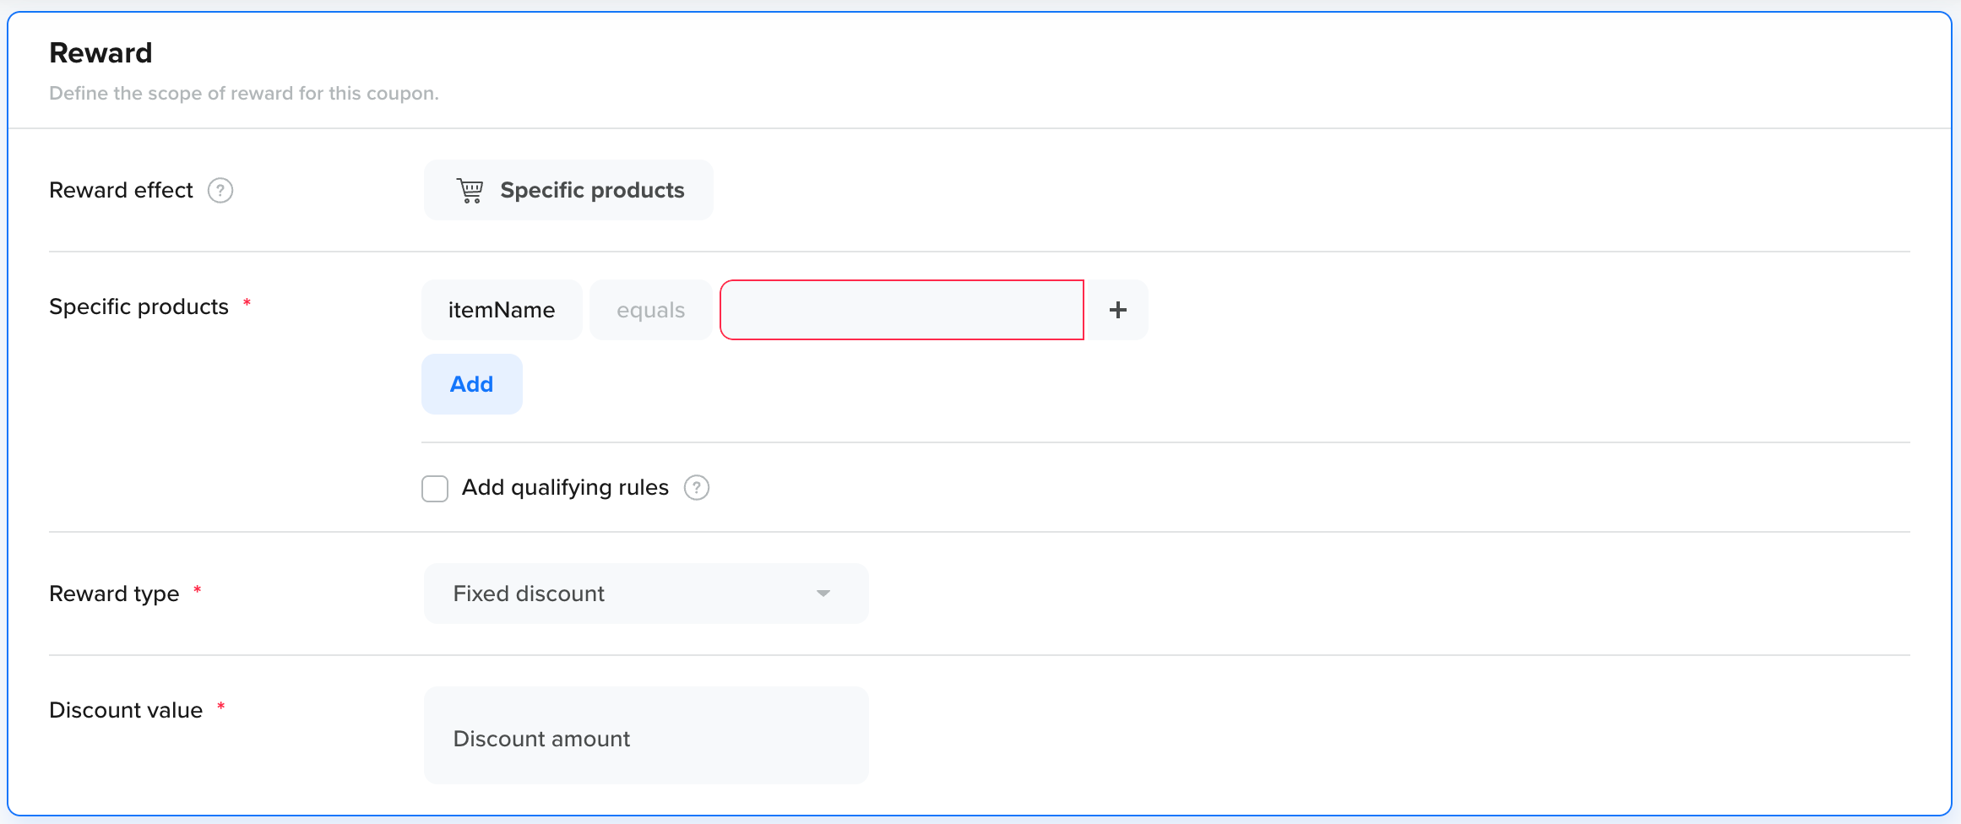Click the plus icon beside value field

[1117, 310]
